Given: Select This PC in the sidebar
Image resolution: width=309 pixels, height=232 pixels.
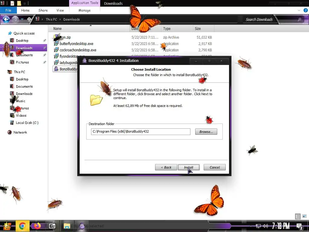Looking at the screenshot, I should (19, 72).
